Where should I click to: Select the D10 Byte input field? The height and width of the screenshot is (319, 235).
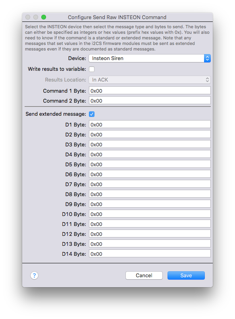click(x=150, y=214)
